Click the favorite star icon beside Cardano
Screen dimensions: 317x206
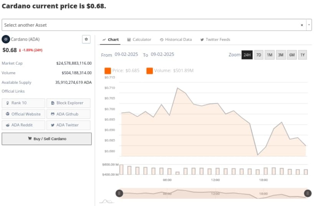click(86, 39)
